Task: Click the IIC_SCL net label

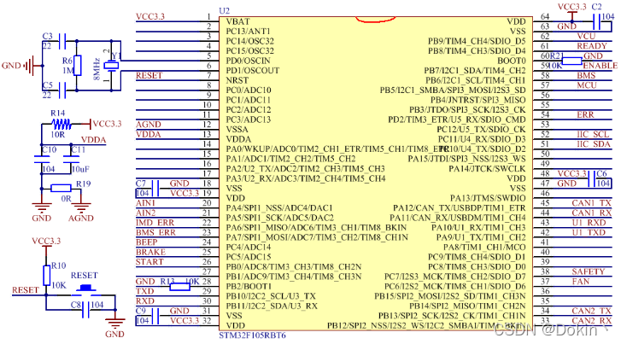Action: (x=593, y=134)
